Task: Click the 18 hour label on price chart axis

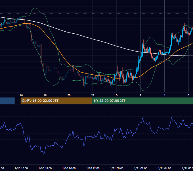Action: (45, 95)
